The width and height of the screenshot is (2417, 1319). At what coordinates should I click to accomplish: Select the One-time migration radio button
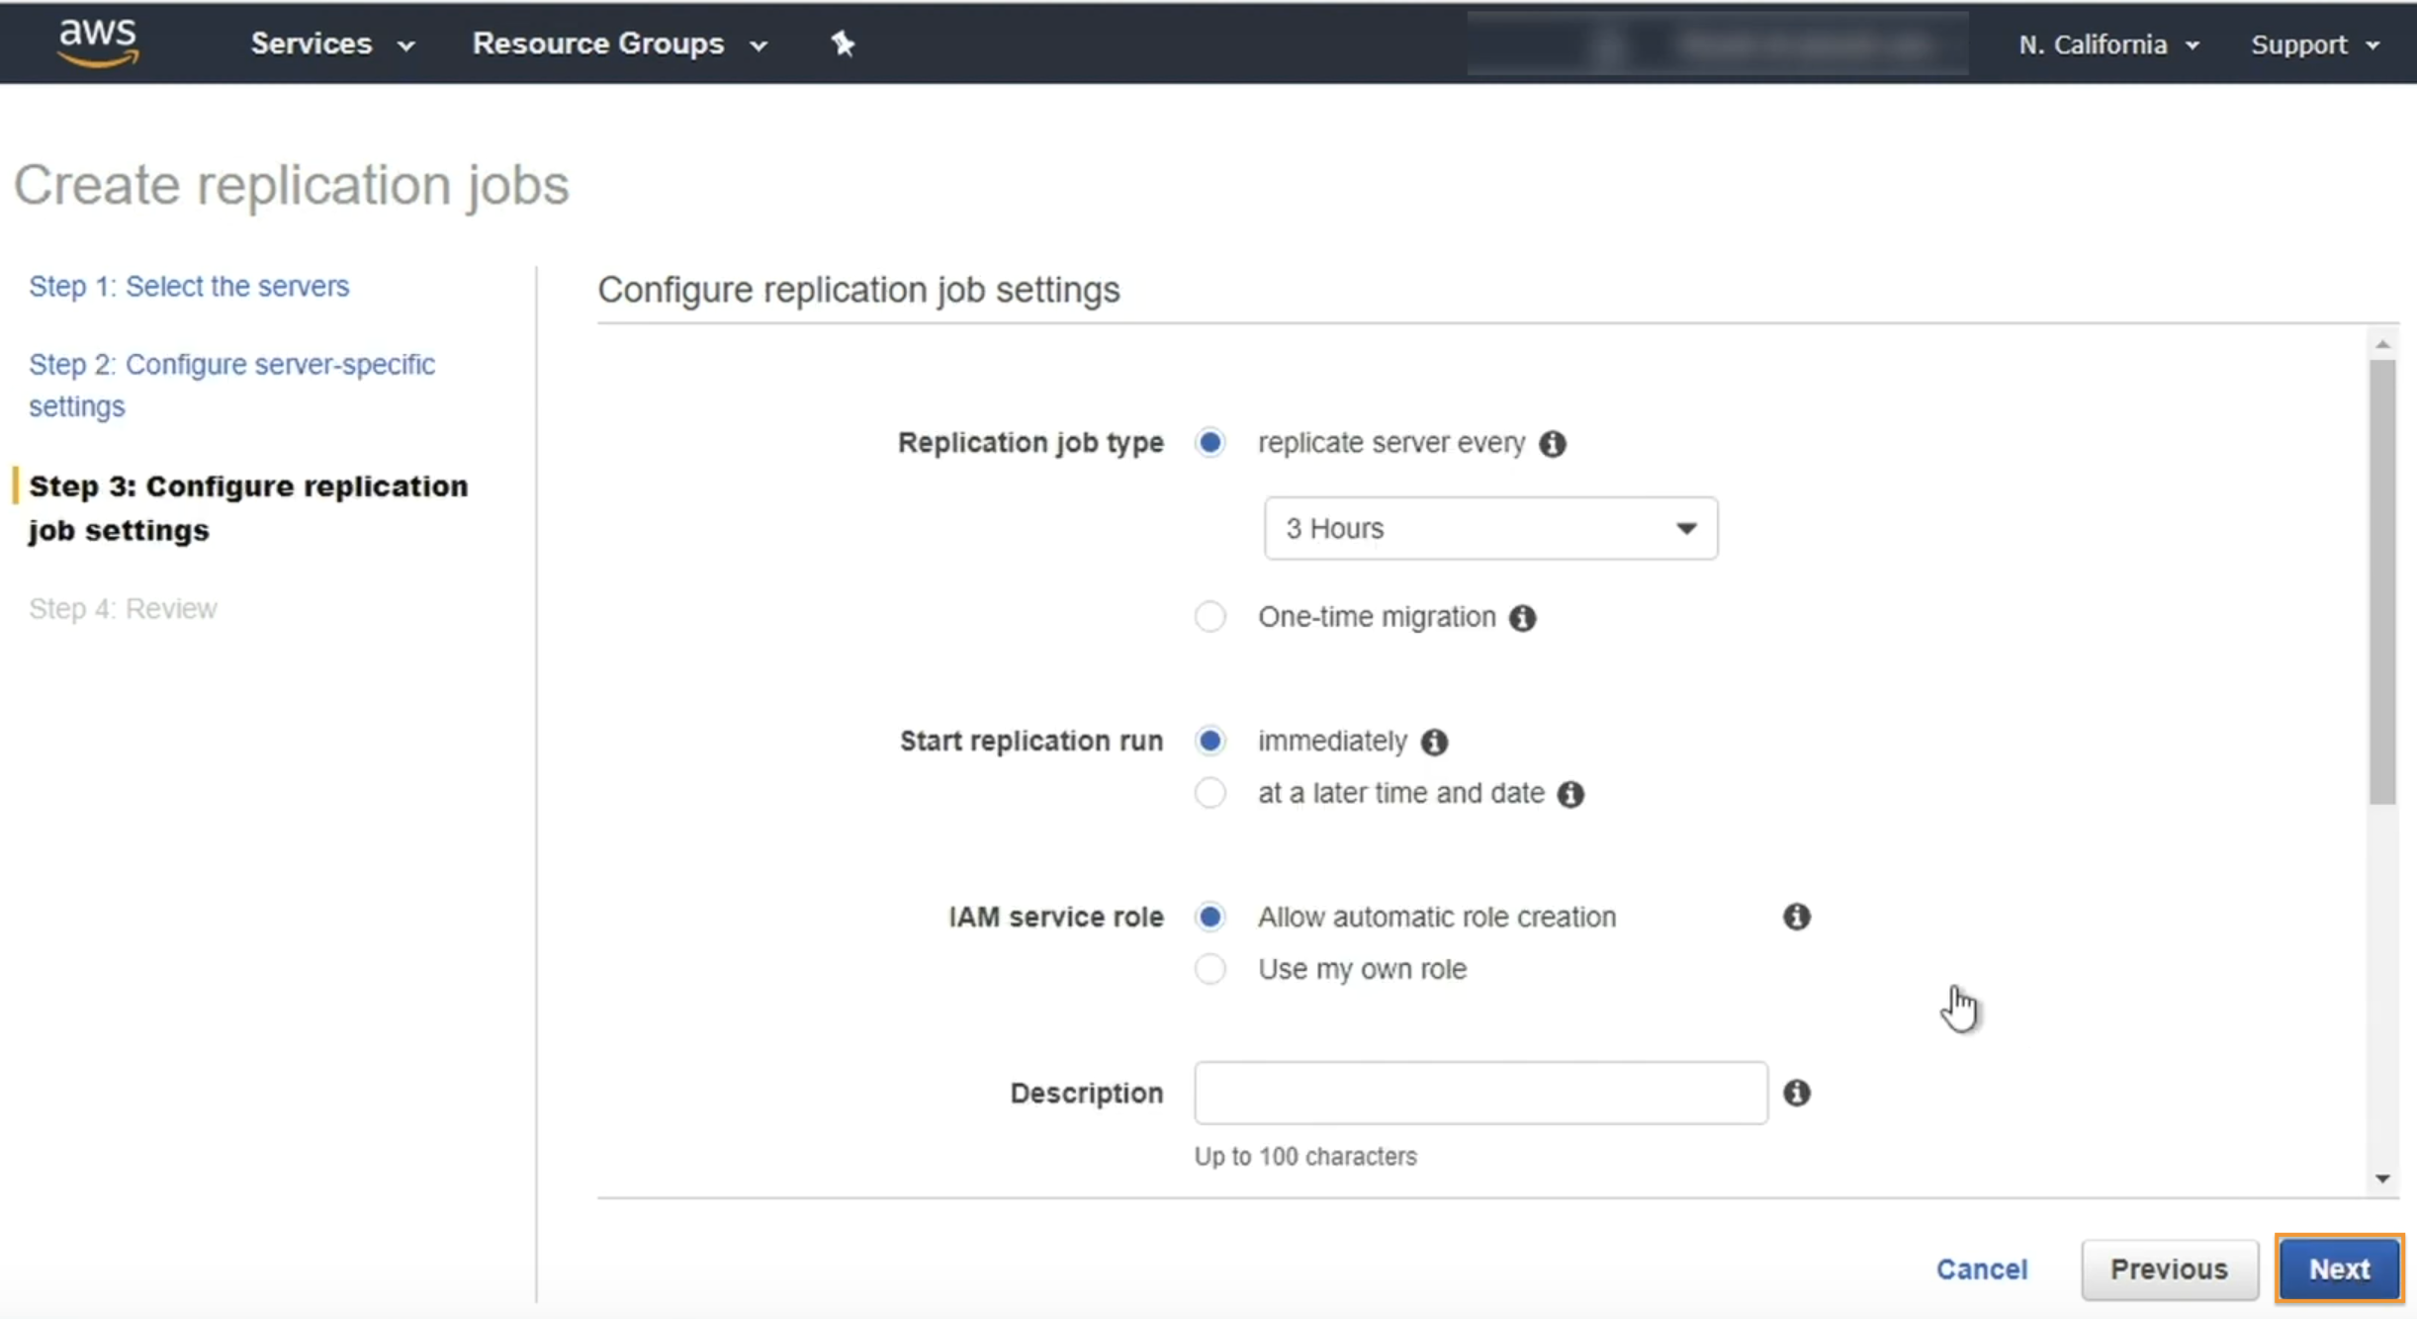click(1209, 617)
